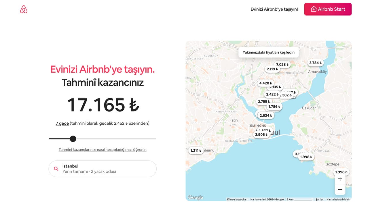Viewport: 372px width, 214px height.
Task: Zoom in the map with plus
Action: point(340,179)
